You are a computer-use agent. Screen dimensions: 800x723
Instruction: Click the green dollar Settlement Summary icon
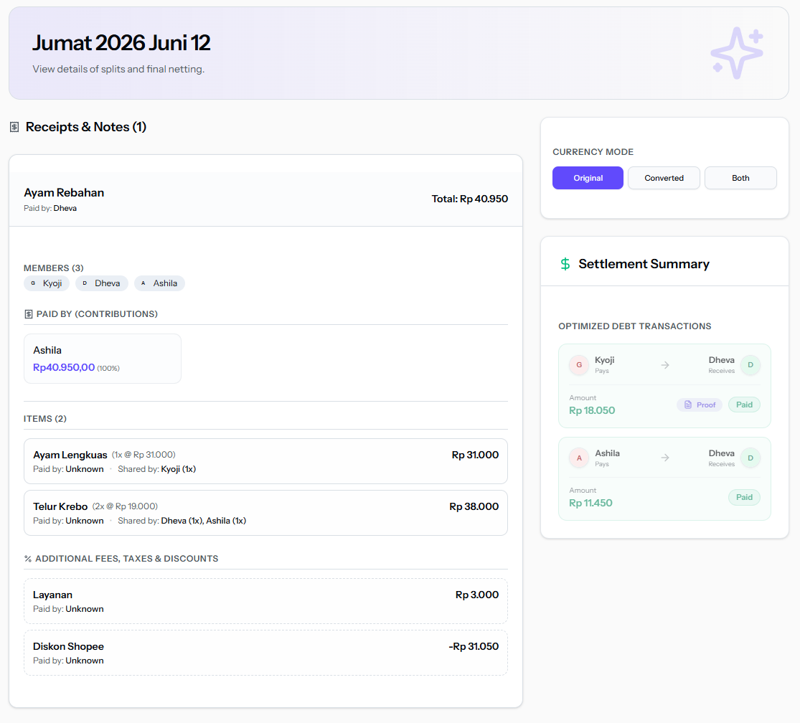tap(565, 264)
